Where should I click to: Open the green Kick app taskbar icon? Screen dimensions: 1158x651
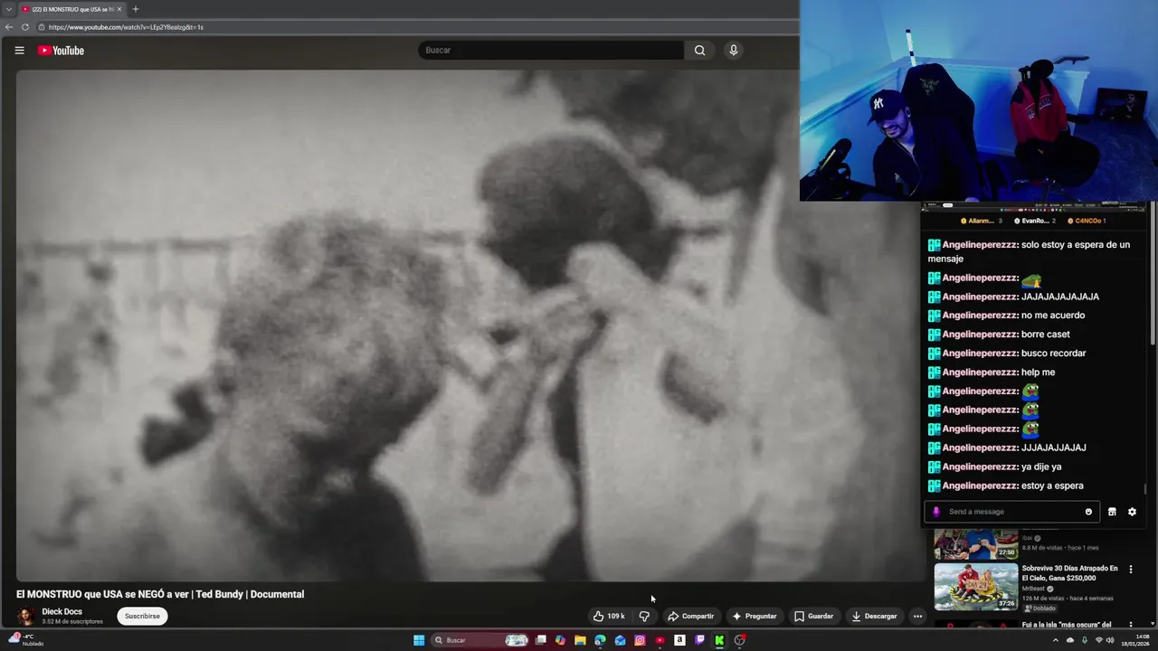click(x=719, y=640)
